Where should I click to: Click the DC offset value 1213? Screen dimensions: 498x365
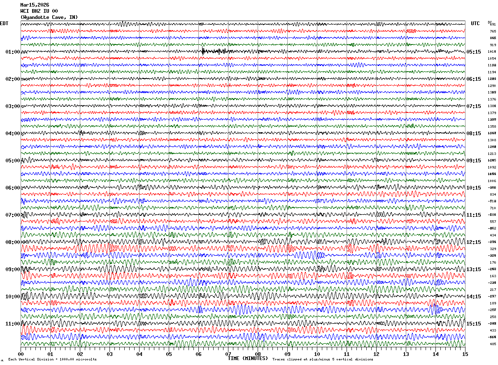point(492,154)
